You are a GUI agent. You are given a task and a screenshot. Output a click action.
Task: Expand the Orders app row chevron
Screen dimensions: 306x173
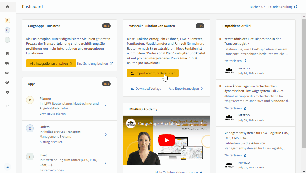point(106,135)
